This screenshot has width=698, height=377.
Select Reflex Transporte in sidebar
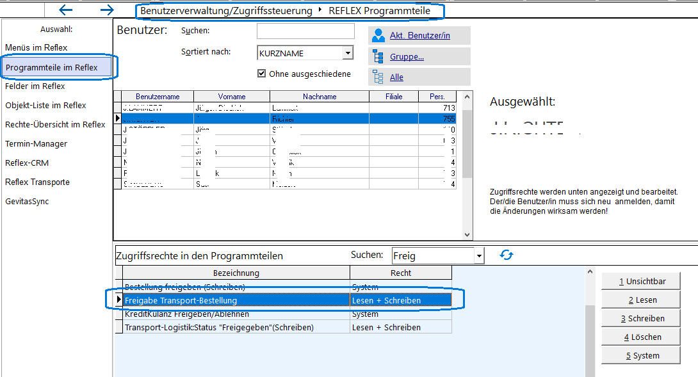37,182
